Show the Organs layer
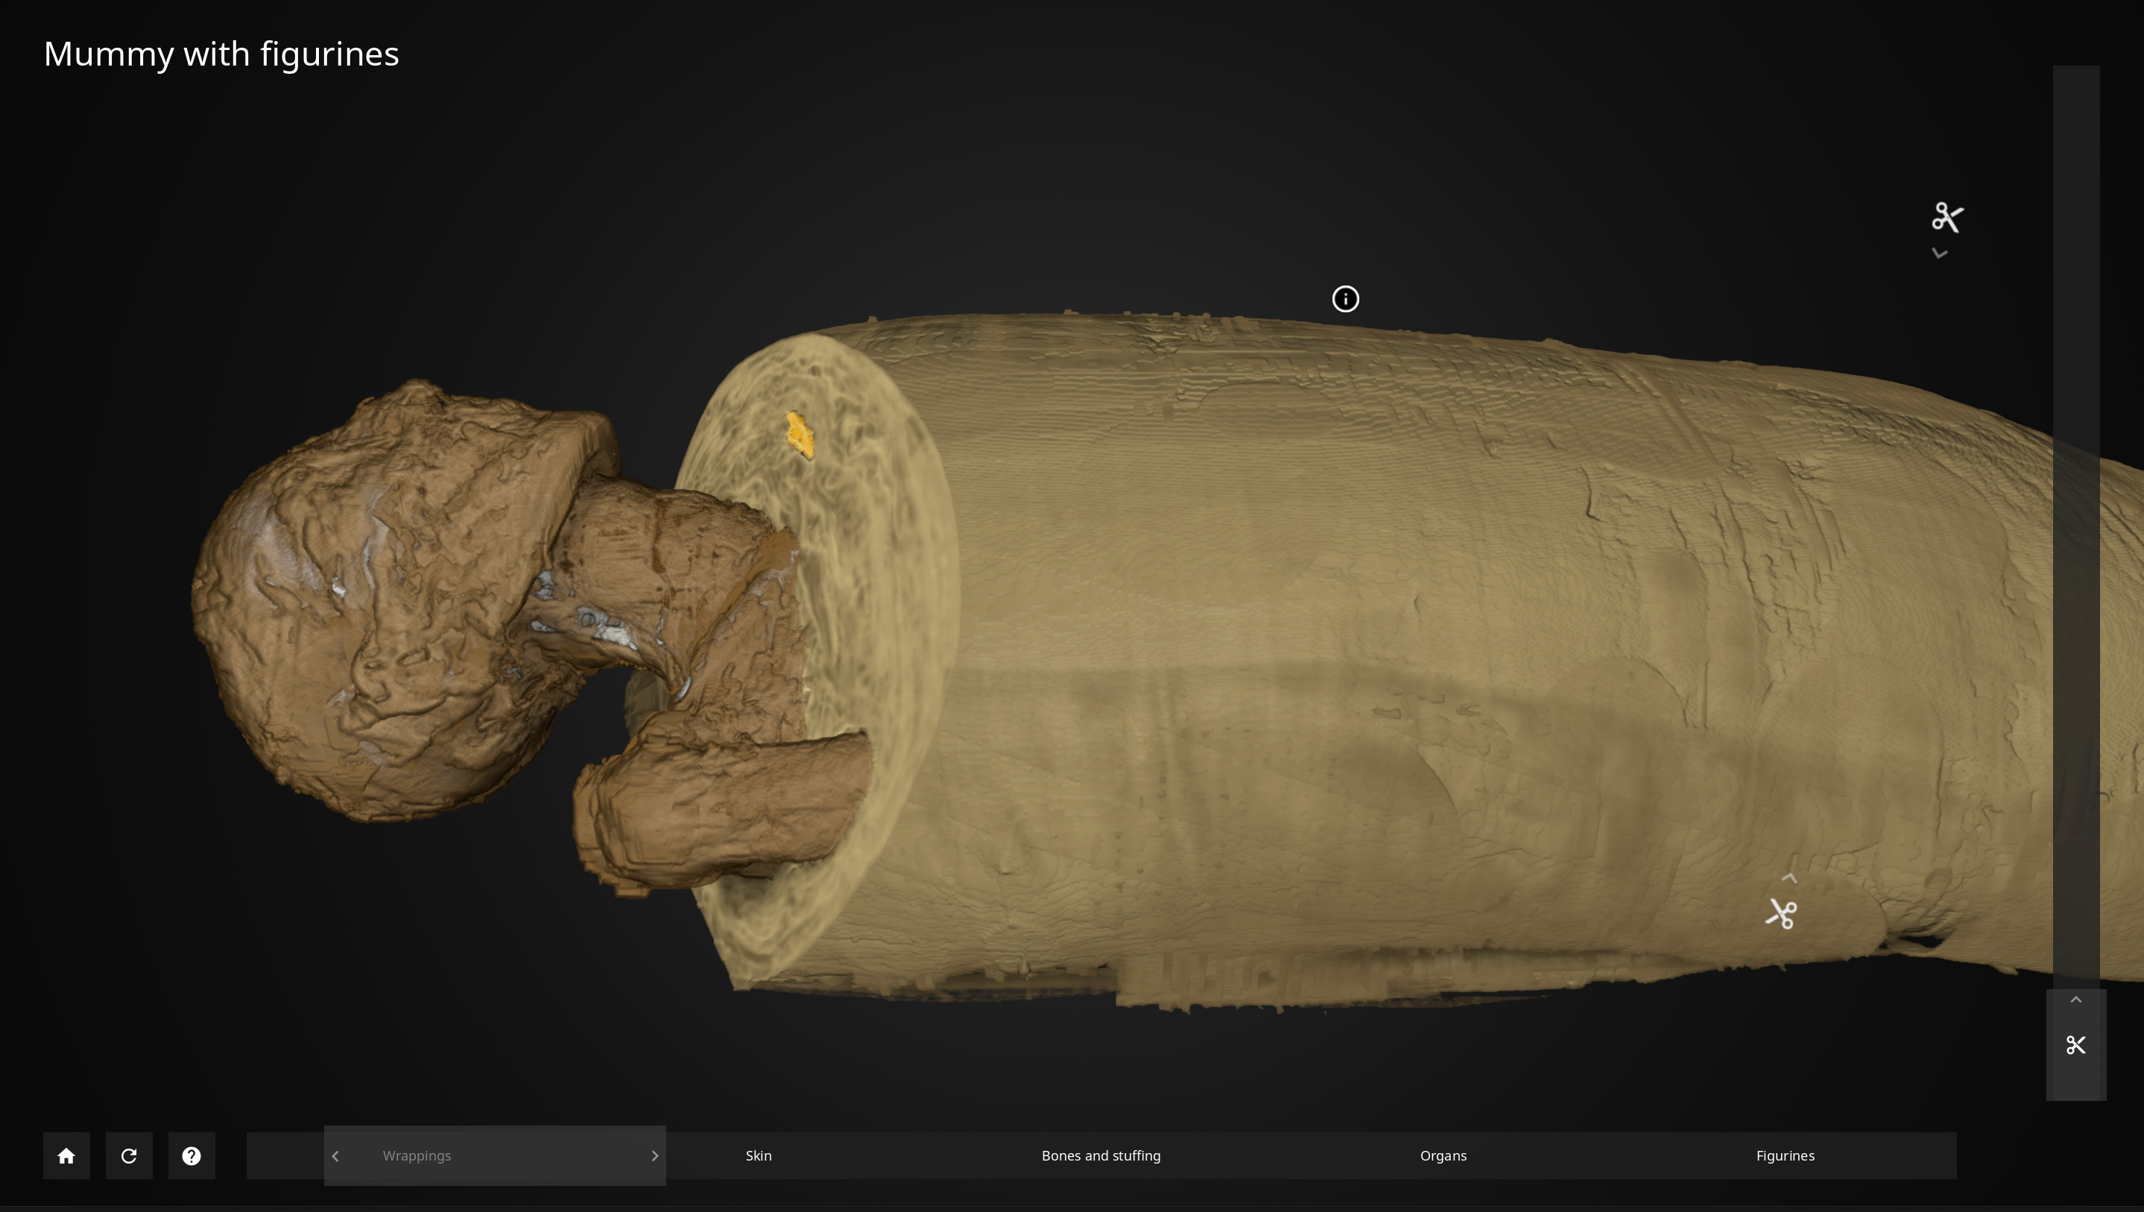Image resolution: width=2144 pixels, height=1212 pixels. [x=1442, y=1155]
